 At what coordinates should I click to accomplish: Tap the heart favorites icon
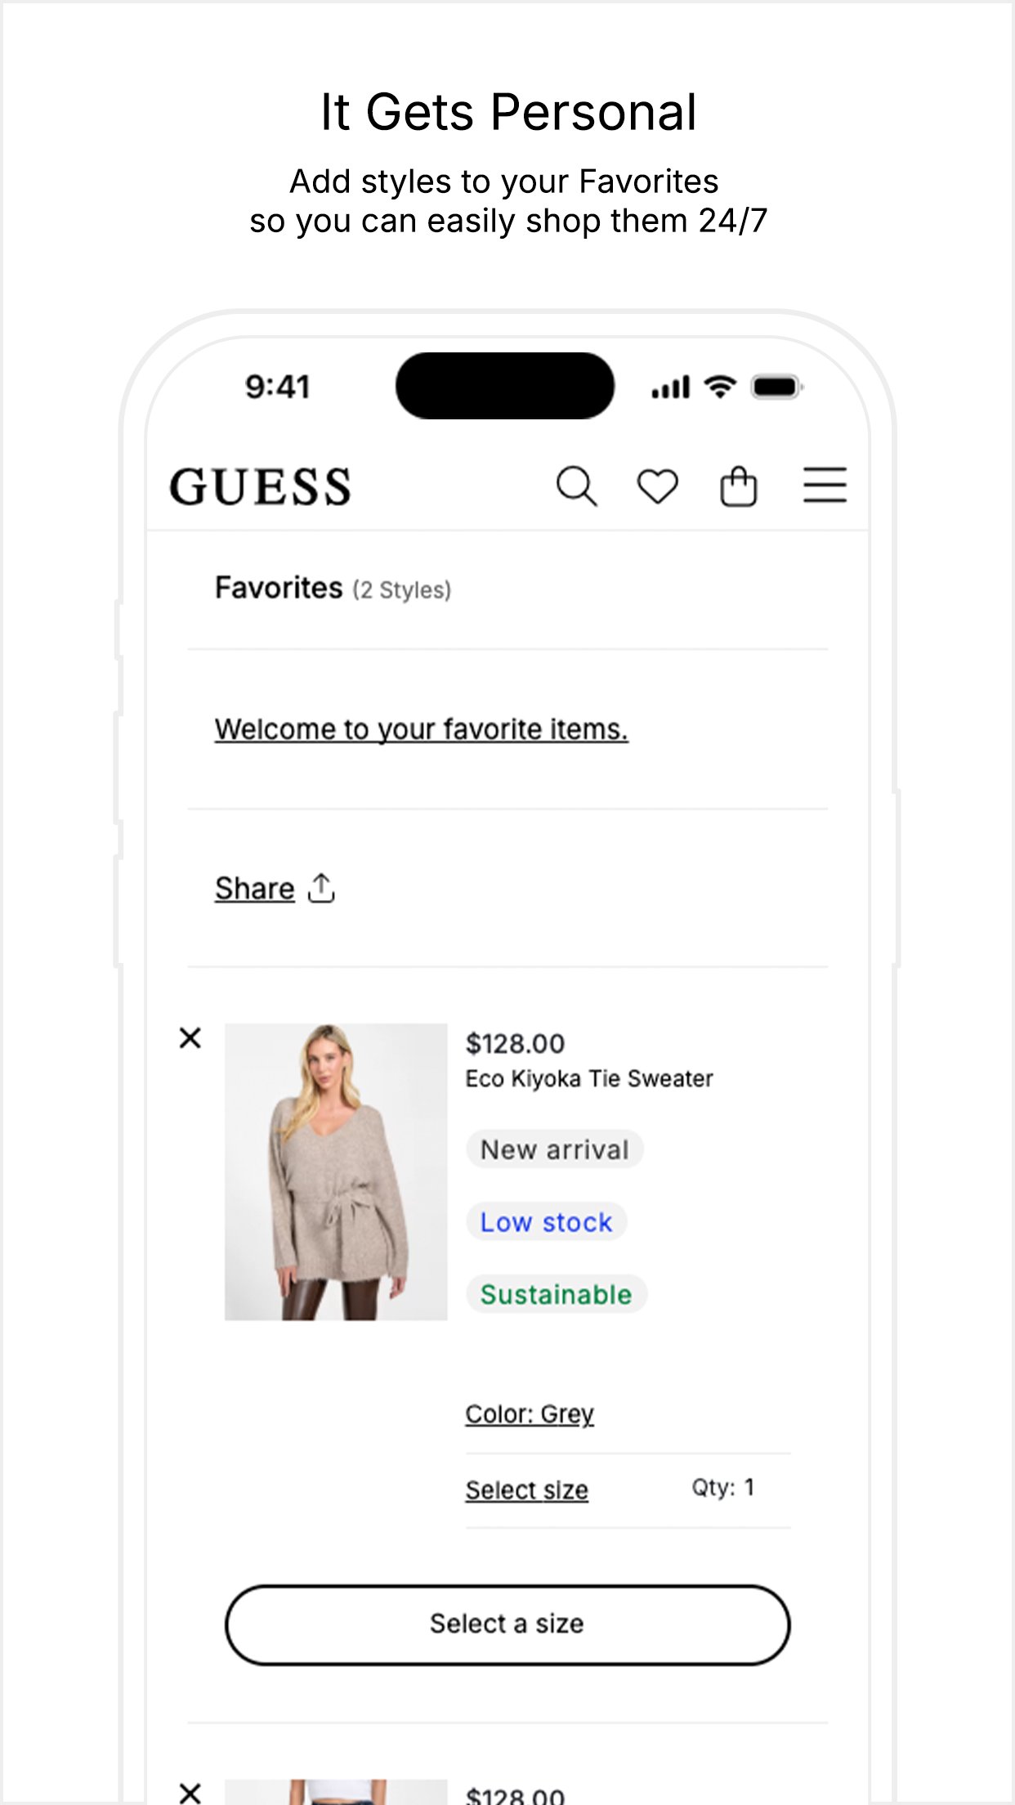pyautogui.click(x=657, y=486)
